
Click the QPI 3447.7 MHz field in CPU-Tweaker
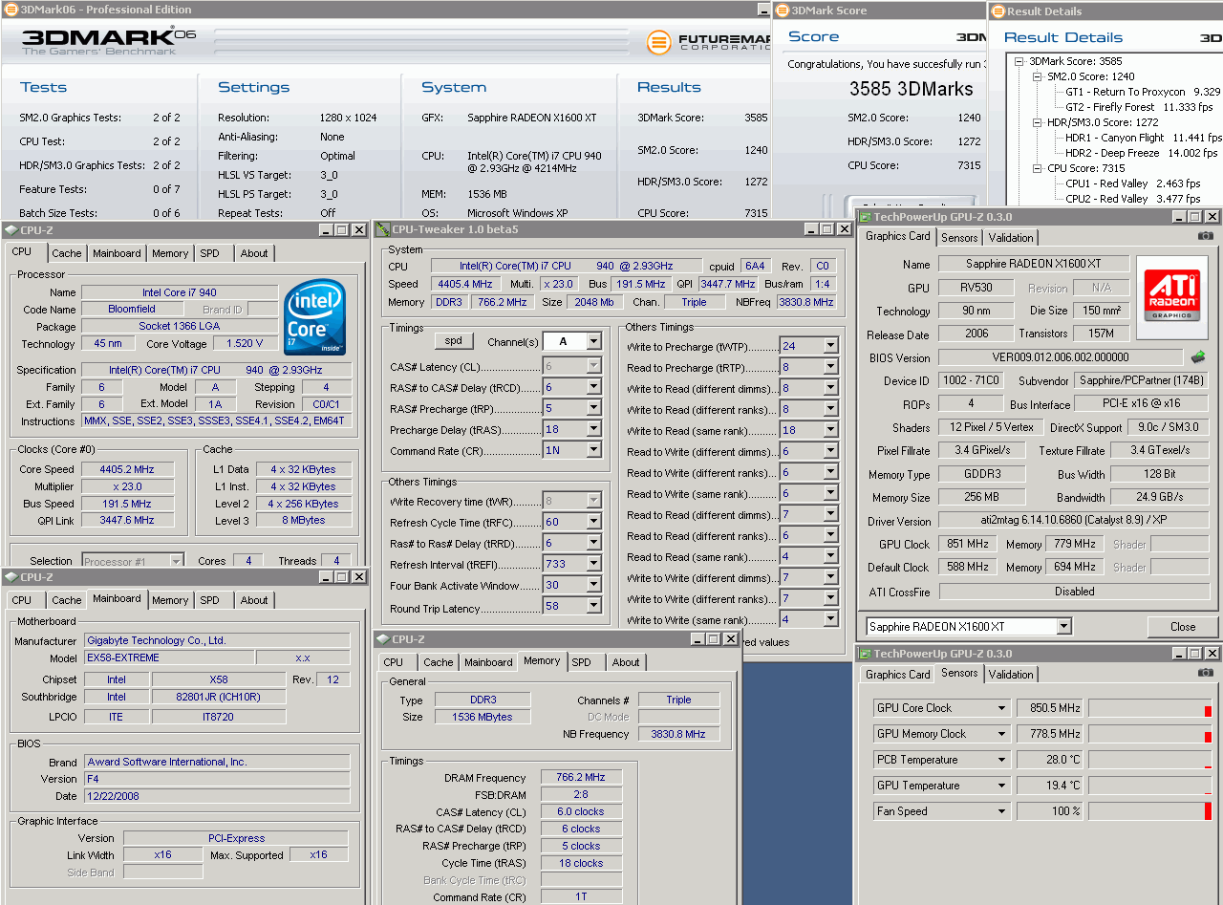click(x=727, y=284)
